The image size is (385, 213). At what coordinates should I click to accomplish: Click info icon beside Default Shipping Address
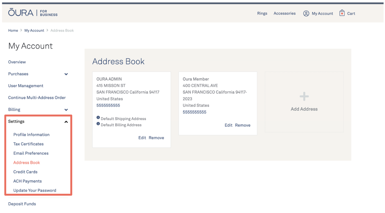pos(98,118)
